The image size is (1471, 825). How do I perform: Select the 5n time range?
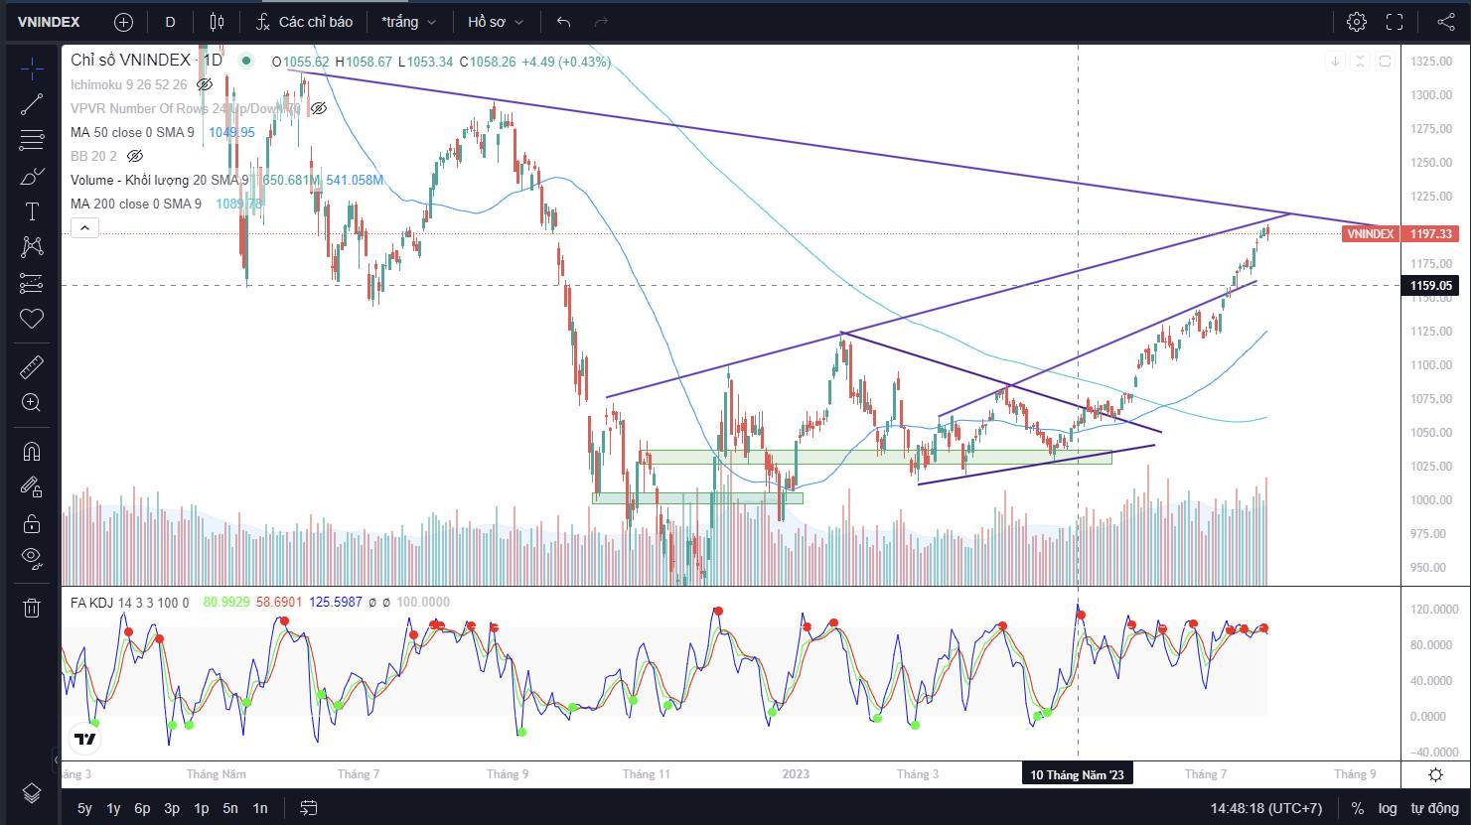point(230,808)
